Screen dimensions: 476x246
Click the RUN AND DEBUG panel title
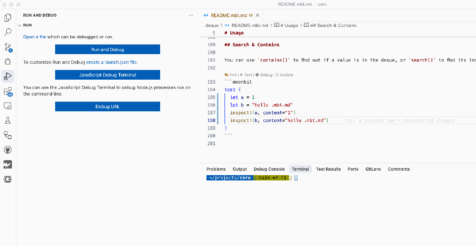pyautogui.click(x=40, y=15)
